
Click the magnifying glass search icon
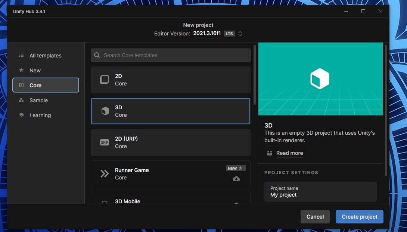97,55
